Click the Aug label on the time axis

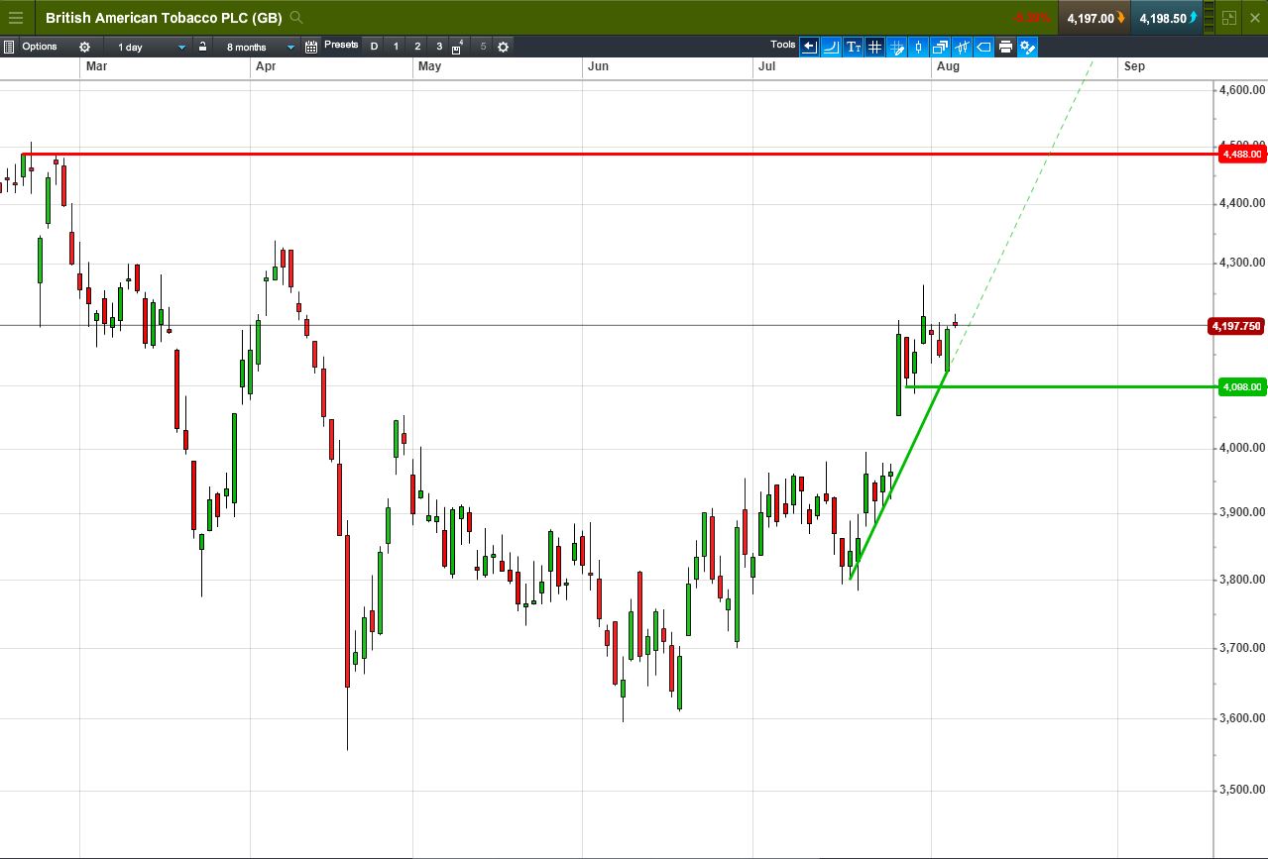tap(947, 66)
